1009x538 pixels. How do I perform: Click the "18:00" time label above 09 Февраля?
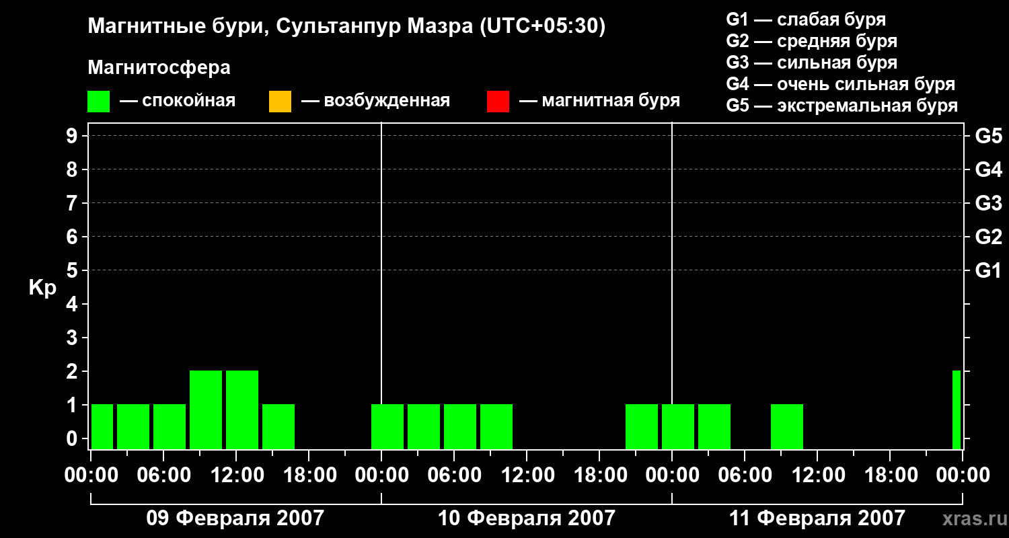309,475
